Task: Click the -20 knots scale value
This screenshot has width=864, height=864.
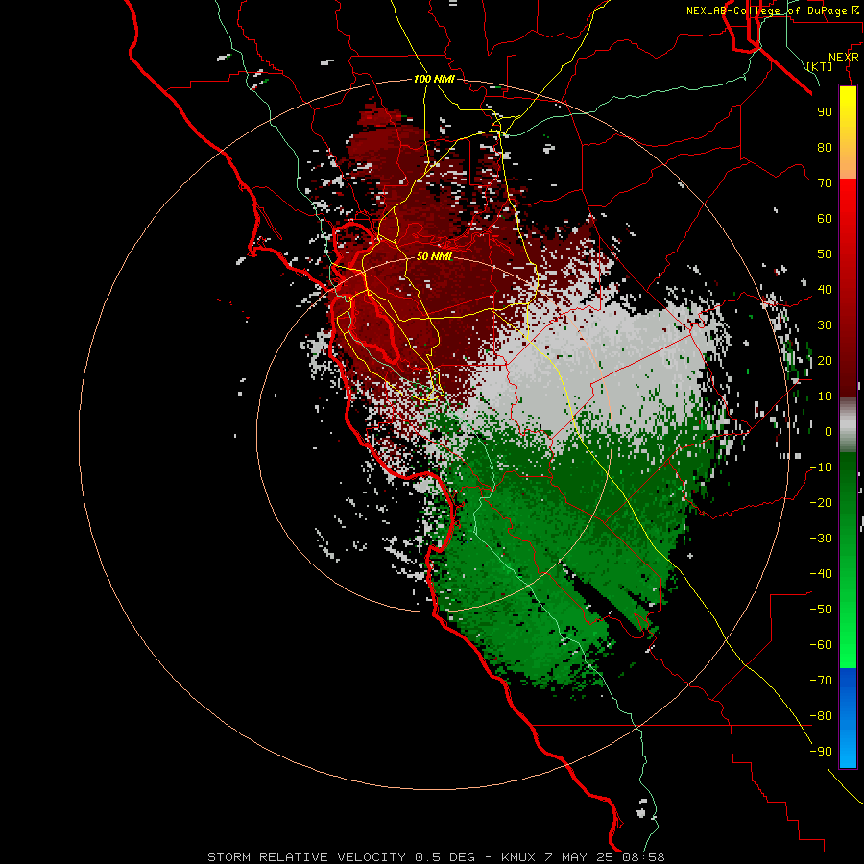Action: [x=821, y=502]
